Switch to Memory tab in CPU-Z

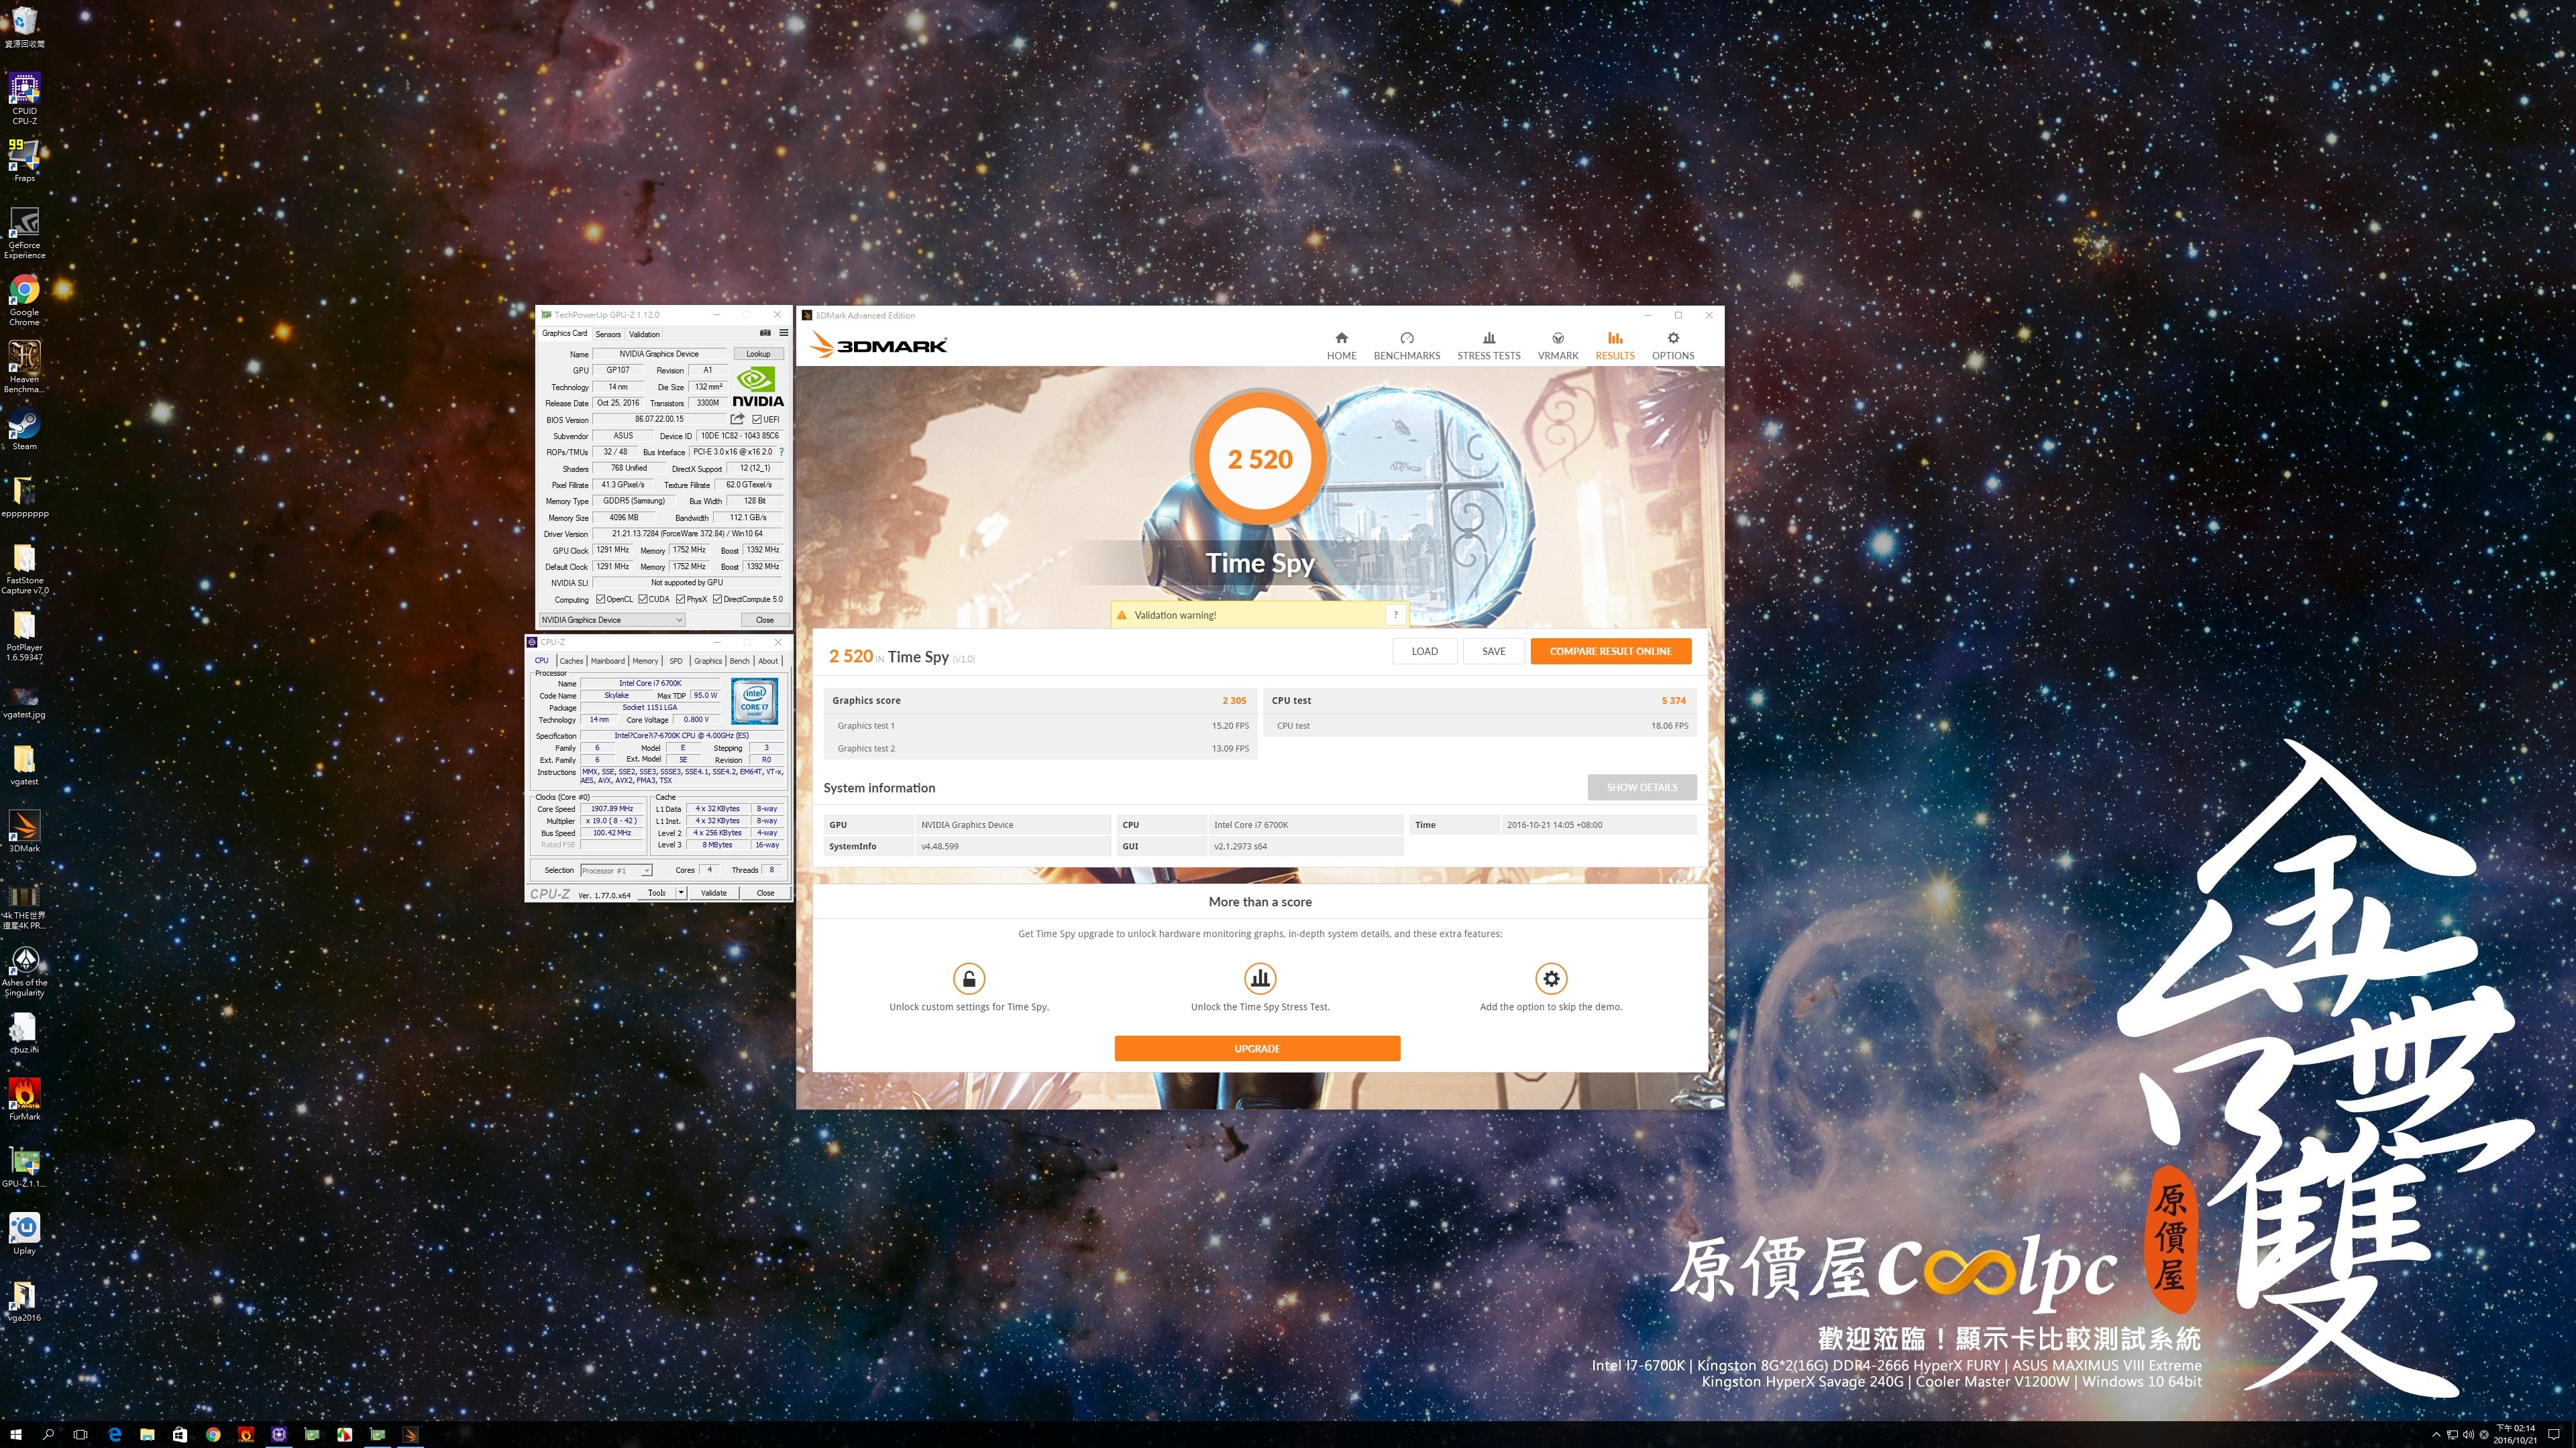click(x=645, y=660)
